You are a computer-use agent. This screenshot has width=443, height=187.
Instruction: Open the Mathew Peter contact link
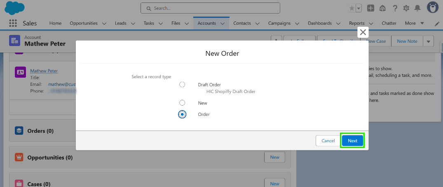point(44,71)
